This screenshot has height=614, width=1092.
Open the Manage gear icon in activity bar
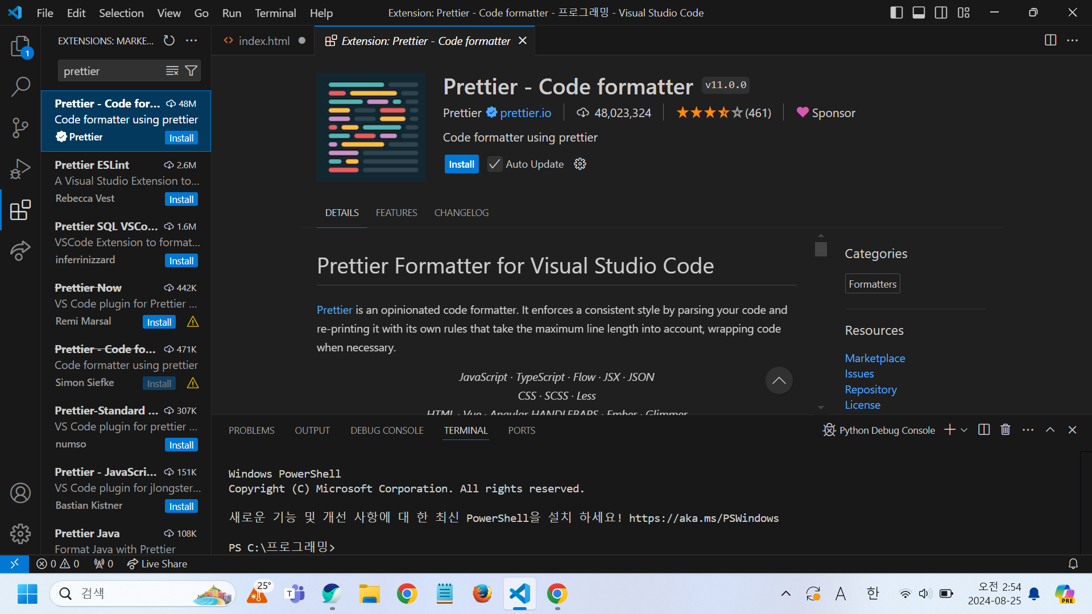click(20, 534)
